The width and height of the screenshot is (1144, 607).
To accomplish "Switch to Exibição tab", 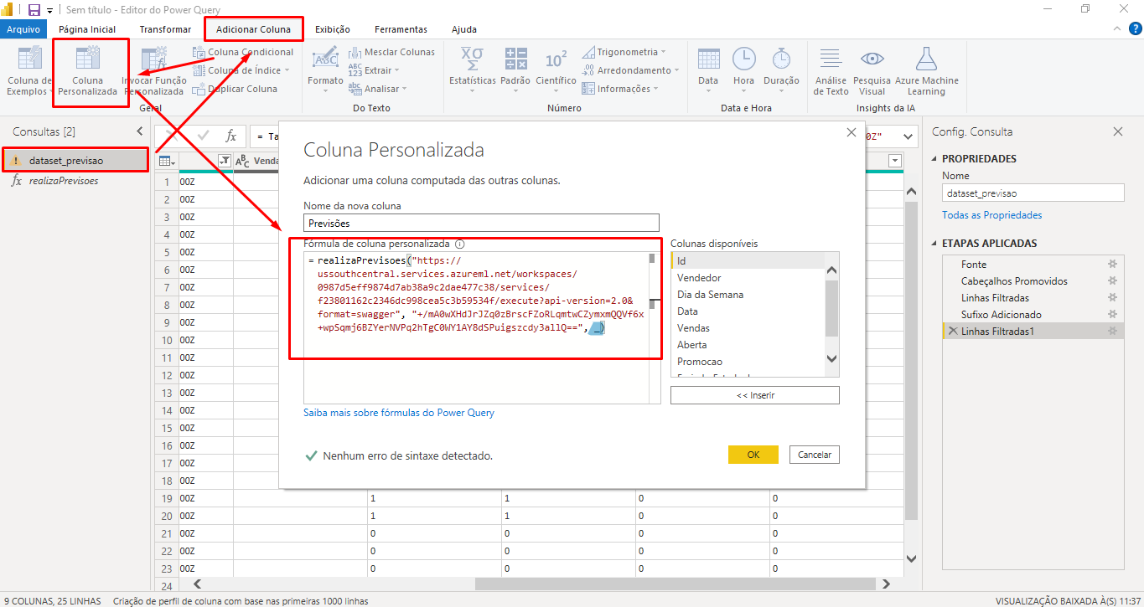I will (333, 29).
